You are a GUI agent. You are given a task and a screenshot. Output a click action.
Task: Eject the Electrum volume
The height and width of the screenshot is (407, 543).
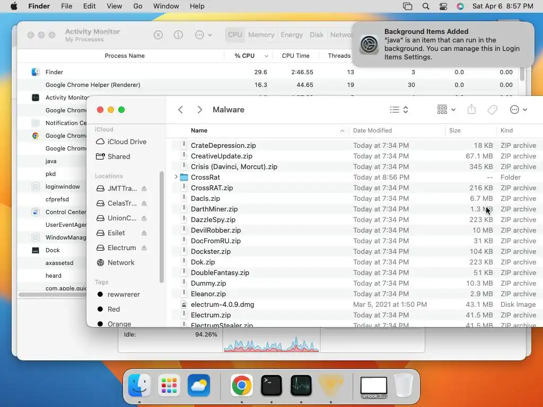[144, 248]
